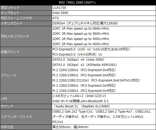Select the 対応フォームファクタ label

[16, 18]
